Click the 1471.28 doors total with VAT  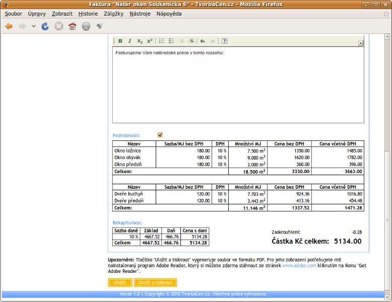pyautogui.click(x=353, y=207)
